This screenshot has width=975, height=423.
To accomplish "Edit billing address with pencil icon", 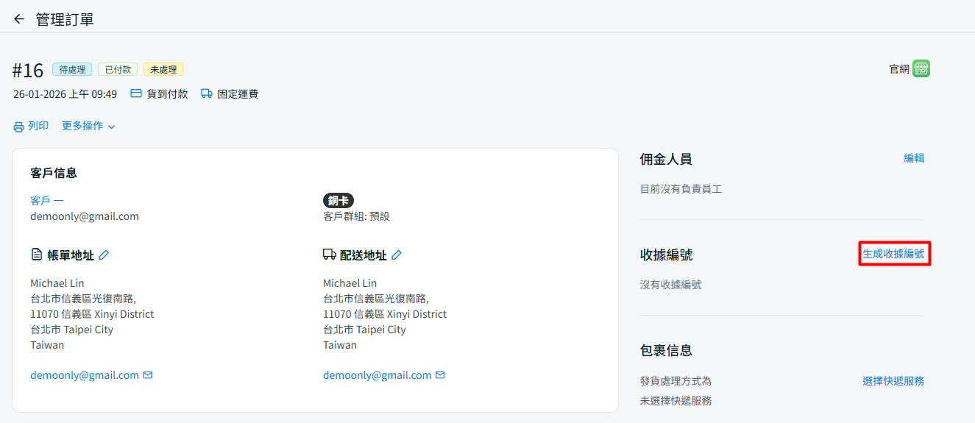I will point(104,255).
